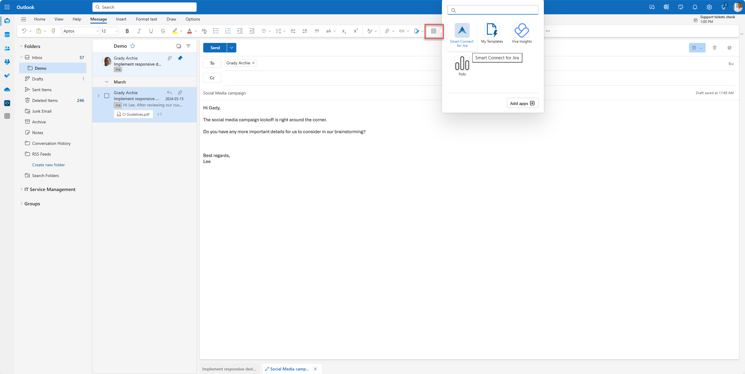Insert a quote block

coord(317,31)
